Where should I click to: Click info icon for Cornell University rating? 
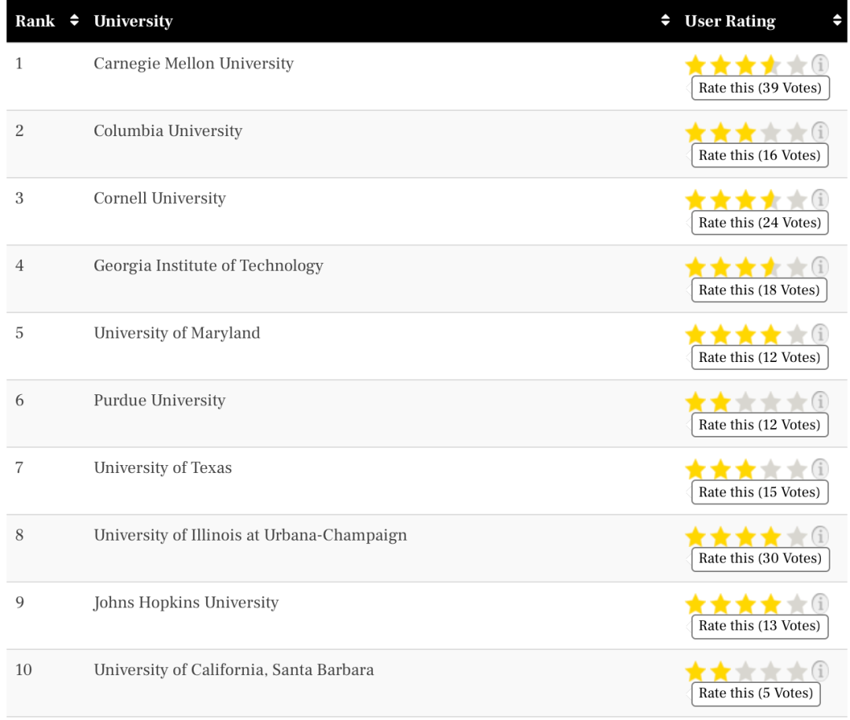click(820, 199)
